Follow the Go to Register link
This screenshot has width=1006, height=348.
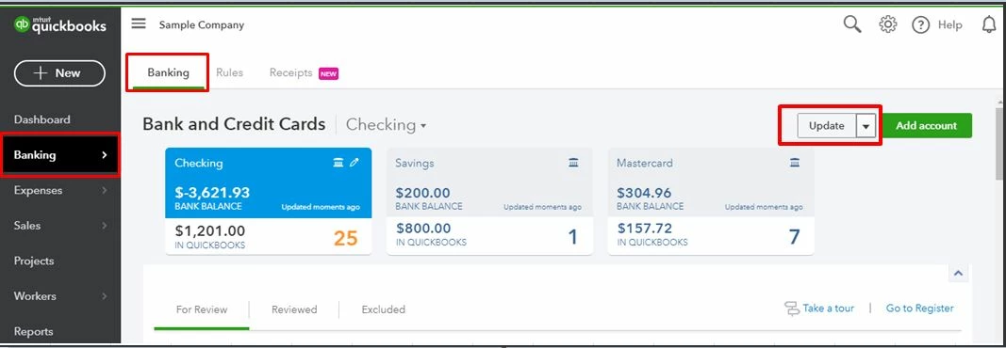tap(919, 308)
